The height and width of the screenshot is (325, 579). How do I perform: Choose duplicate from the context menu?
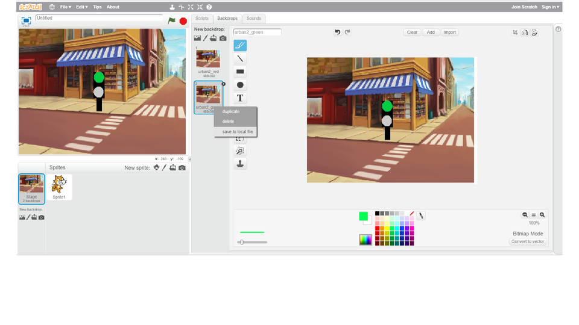[231, 111]
